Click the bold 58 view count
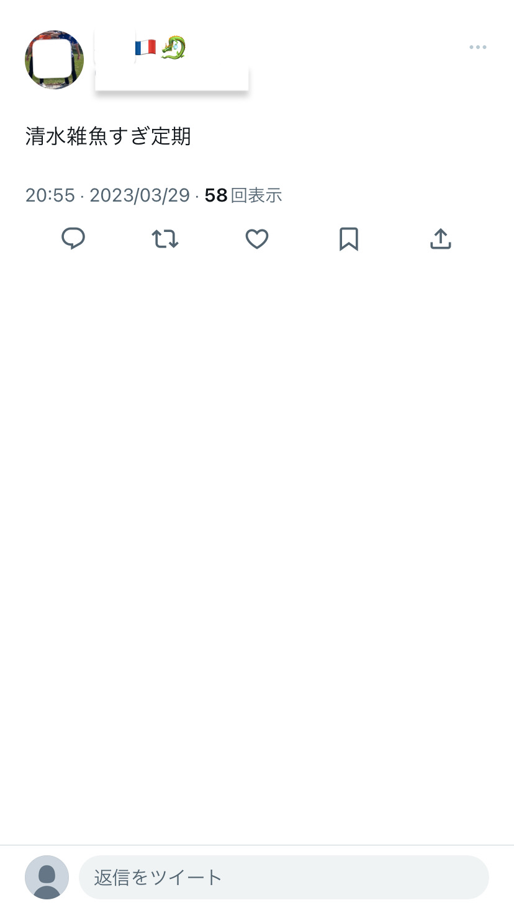 point(216,195)
